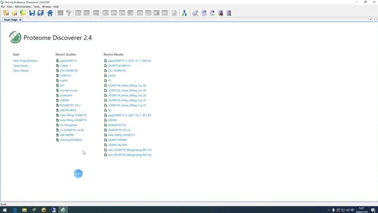
Task: Click the workflow tree icon in toolbar
Action: (x=184, y=13)
